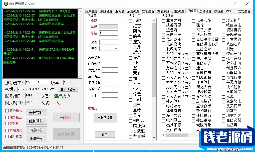Check the 高级独行 skill
Viewport: 255px width, 152px height.
tap(193, 30)
